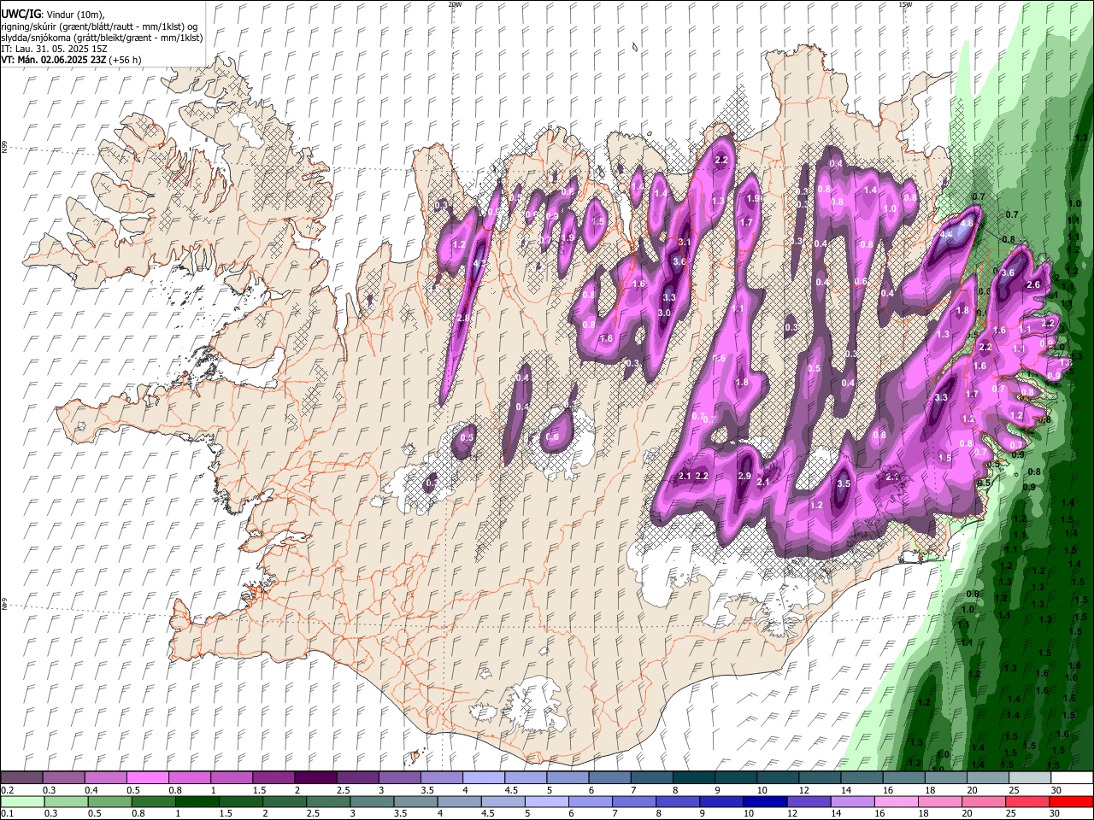This screenshot has width=1094, height=820.
Task: Select white snow swatch after 30
Action: point(1073,778)
